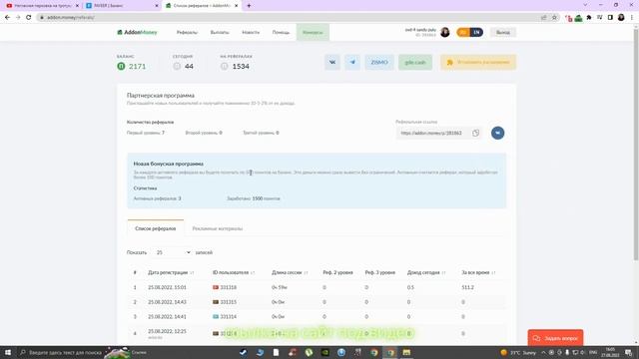Switch language to EN
The image size is (639, 359).
click(476, 32)
